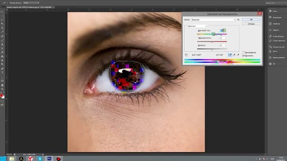
Task: Click the color range bar in dialog
Action: [222, 61]
